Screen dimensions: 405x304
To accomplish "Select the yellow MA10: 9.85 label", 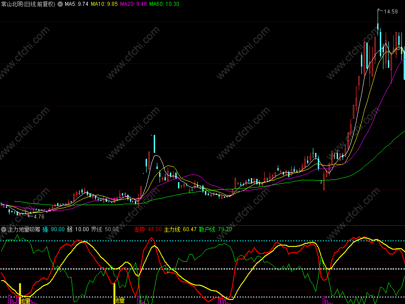I will pos(104,4).
